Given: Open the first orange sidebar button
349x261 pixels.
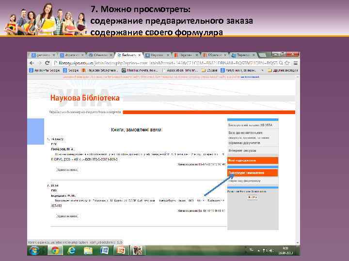Looking at the screenshot, I should coord(253,160).
